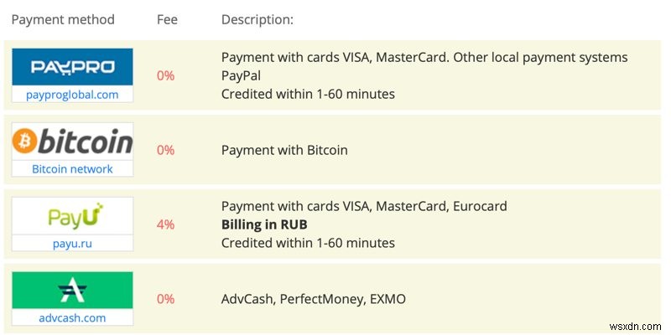Select the 4% fee for PayU
Viewport: 671px width, 335px height.
[x=165, y=224]
